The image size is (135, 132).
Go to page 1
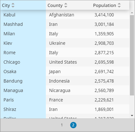62,125
